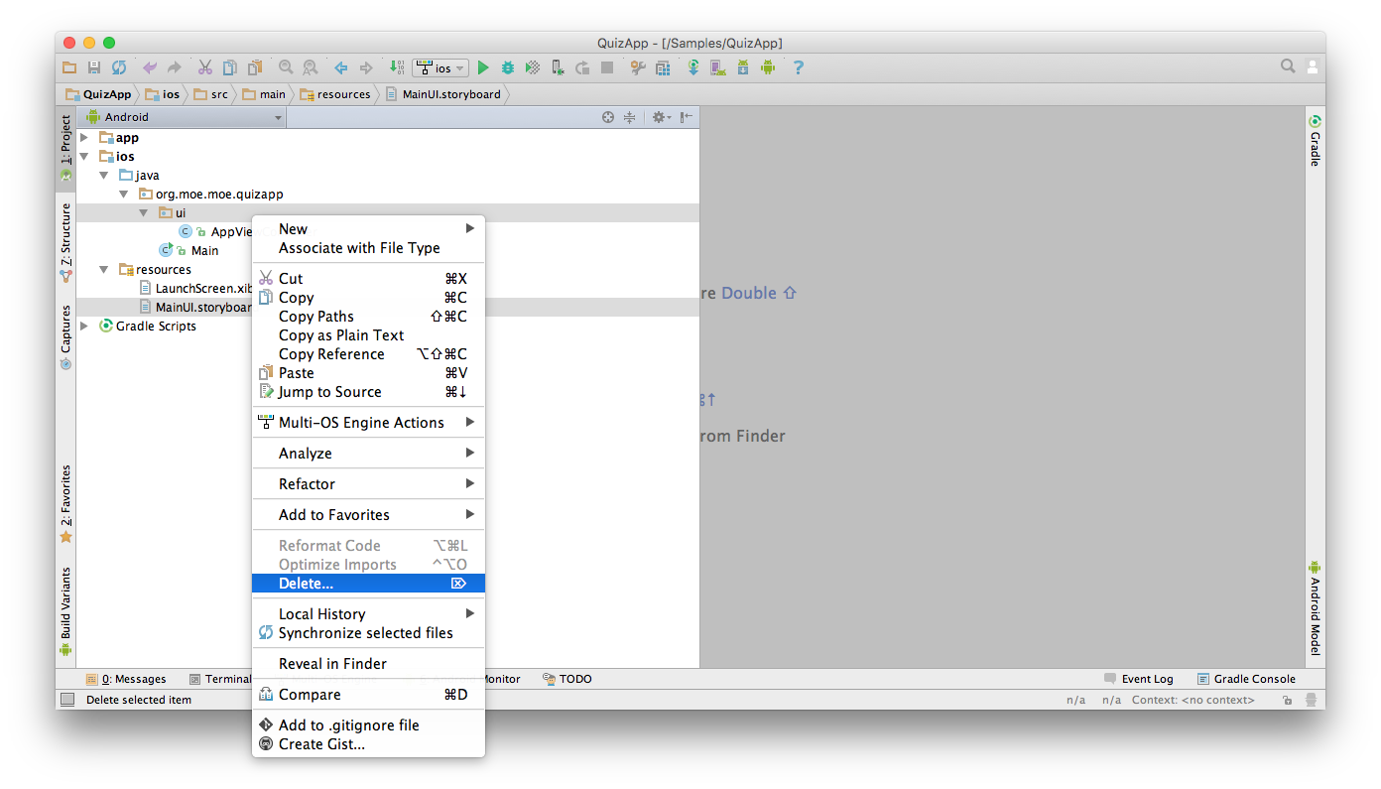Open the AVD Manager toolbar icon

click(x=718, y=67)
